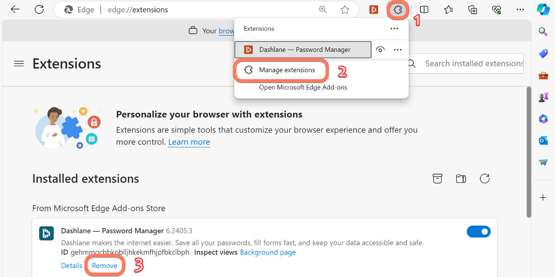Click the briefcase icon in the notification banner

click(x=193, y=31)
